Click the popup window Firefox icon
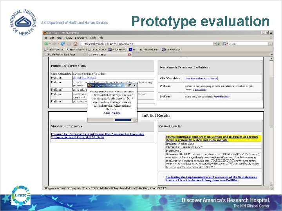282x211 pixels. [x=90, y=86]
